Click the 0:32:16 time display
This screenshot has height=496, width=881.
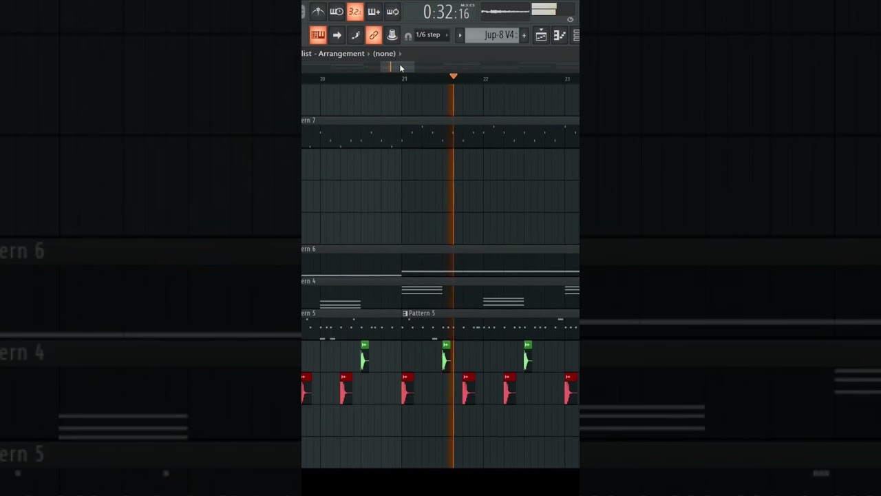pos(446,12)
